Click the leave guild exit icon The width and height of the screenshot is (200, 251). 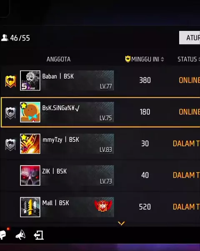click(x=39, y=235)
